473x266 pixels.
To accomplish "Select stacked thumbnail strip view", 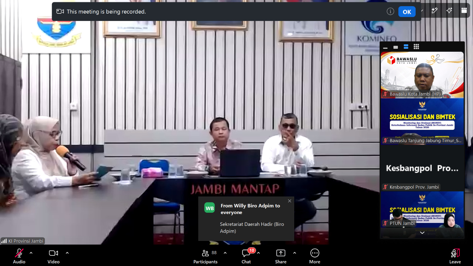I will click(x=406, y=47).
